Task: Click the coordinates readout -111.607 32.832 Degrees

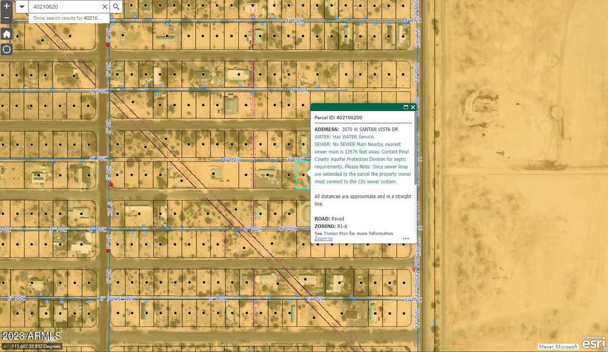Action: (36, 346)
